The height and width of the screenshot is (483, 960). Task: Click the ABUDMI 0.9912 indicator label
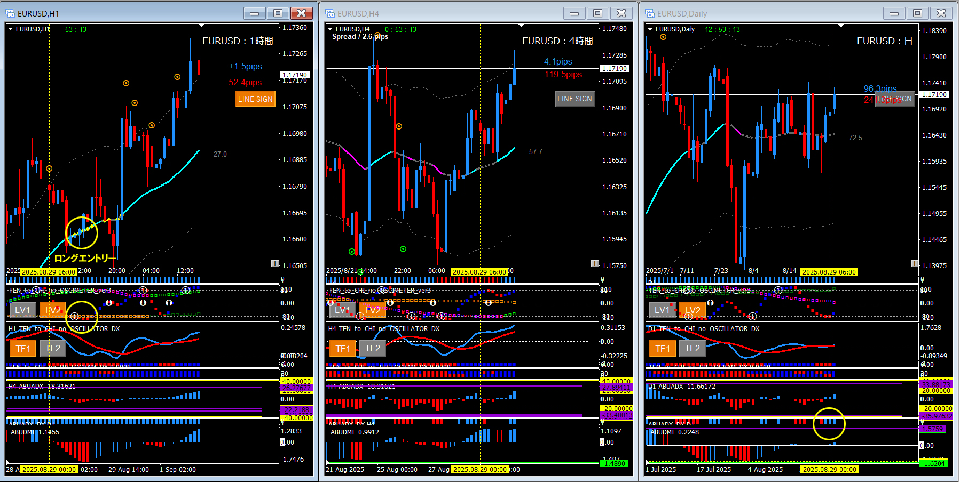tap(355, 432)
